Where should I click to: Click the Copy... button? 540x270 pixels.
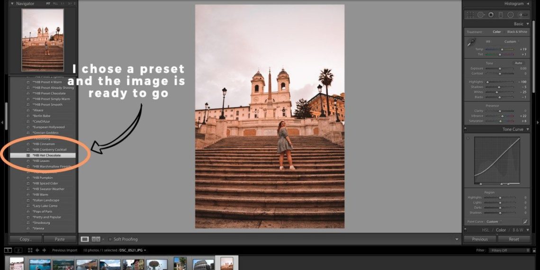pyautogui.click(x=26, y=239)
